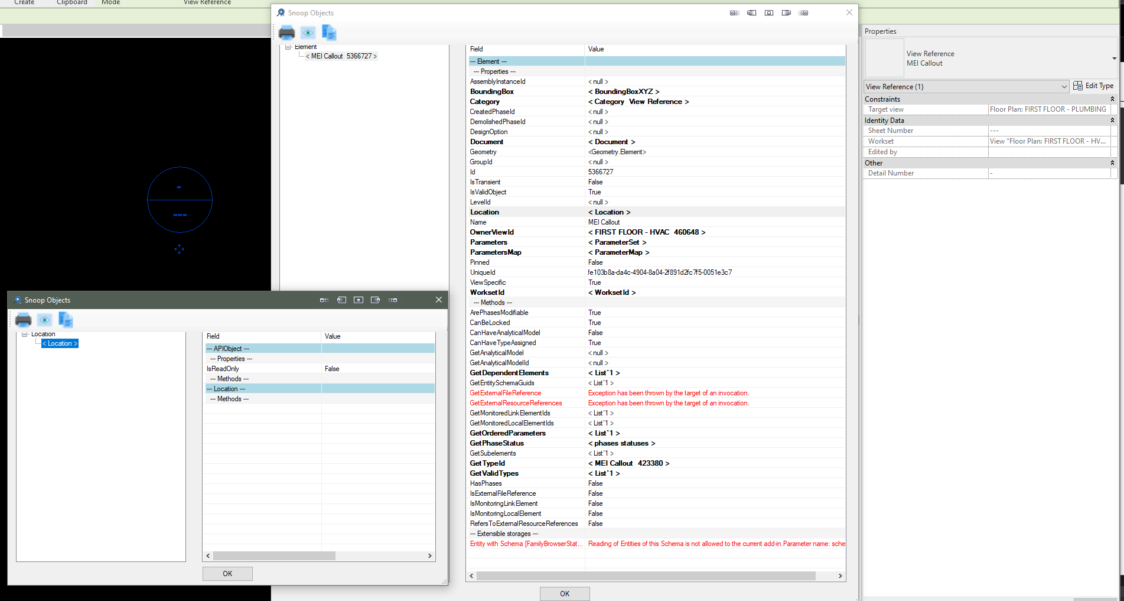
Task: Click the last window-placement icon in the Location Snoop title bar
Action: (x=393, y=300)
